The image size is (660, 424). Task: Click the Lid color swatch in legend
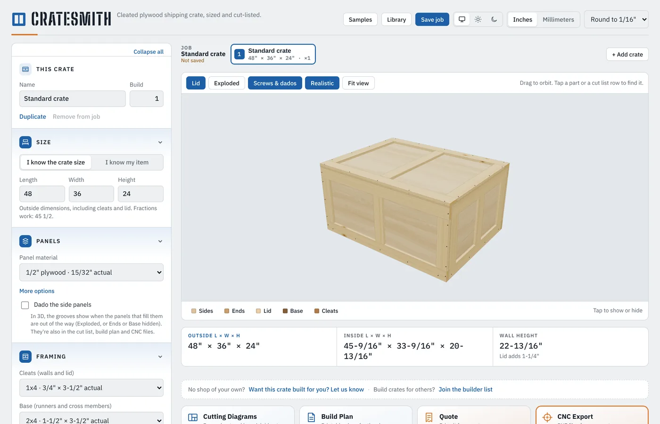pyautogui.click(x=258, y=311)
